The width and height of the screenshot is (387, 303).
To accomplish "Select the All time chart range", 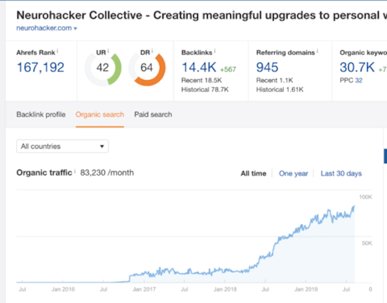I will tap(253, 173).
